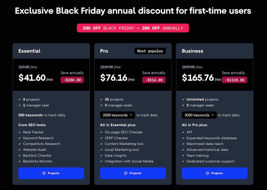The height and width of the screenshot is (190, 267).
Task: Click the chevron arrow in Pro keywords selector
Action: point(131,115)
